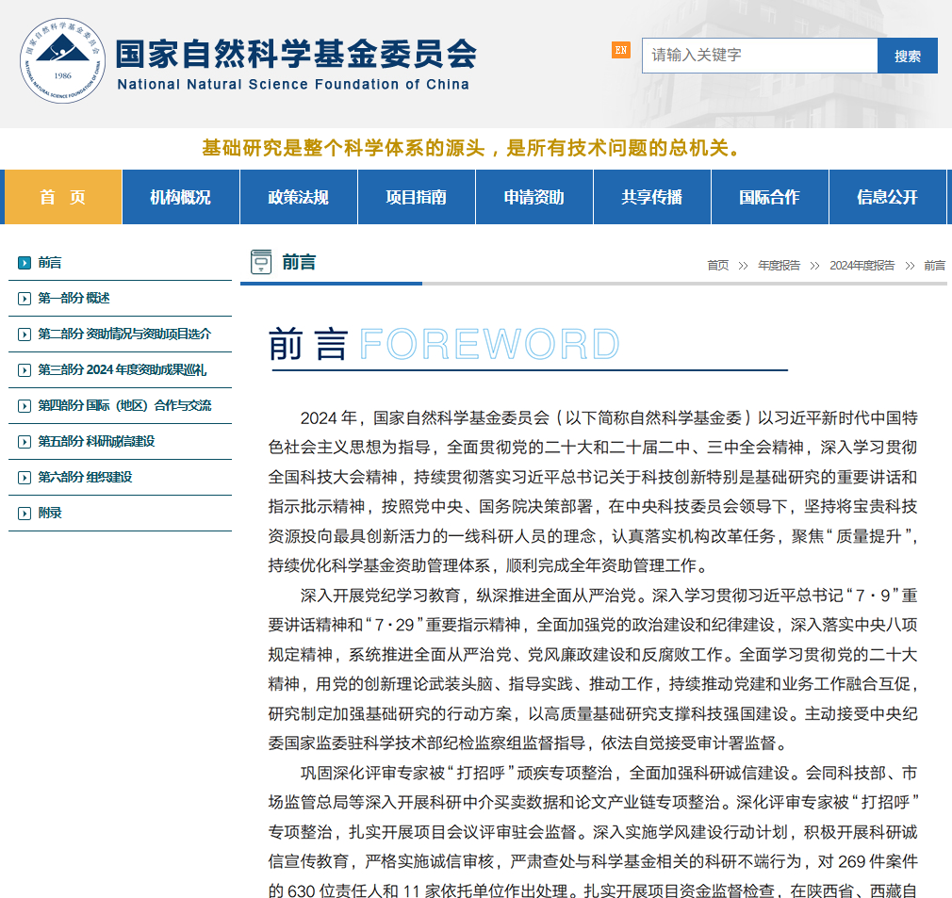Click the NSFC circular emblem logo
952x898 pixels.
click(62, 61)
